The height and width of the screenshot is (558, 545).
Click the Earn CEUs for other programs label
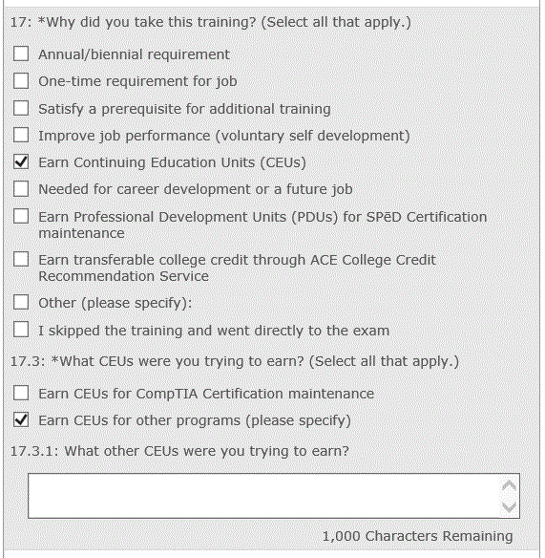195,420
